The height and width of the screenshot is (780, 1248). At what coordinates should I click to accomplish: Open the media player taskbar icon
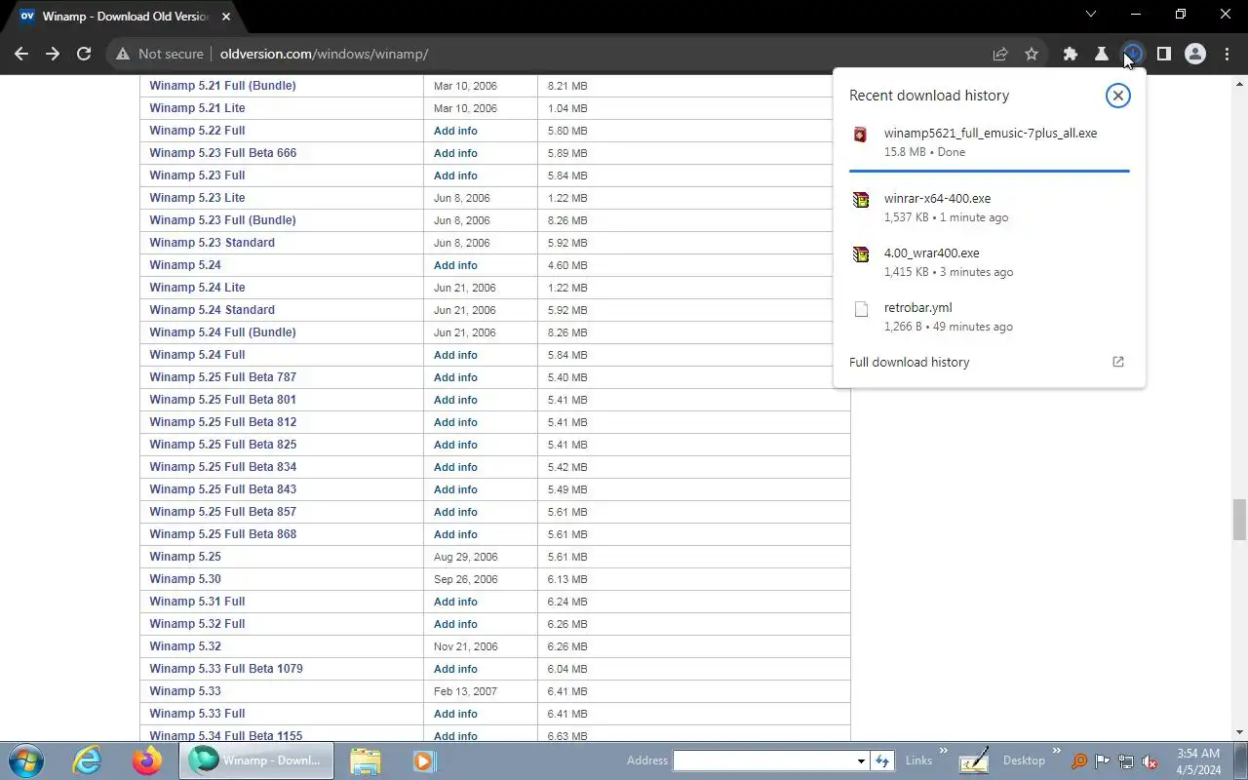(423, 760)
